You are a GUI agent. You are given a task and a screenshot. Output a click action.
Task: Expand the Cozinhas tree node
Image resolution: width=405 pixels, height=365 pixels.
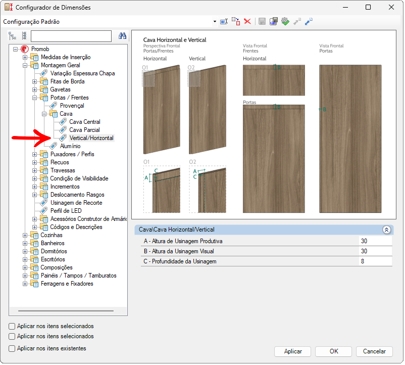click(x=25, y=235)
